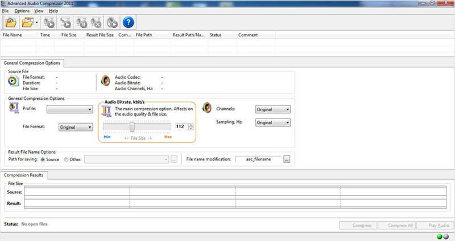Click the blue Help question mark icon

pyautogui.click(x=129, y=23)
